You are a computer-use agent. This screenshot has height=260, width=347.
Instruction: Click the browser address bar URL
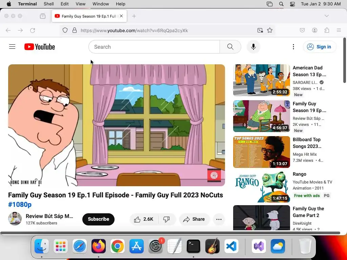(134, 30)
